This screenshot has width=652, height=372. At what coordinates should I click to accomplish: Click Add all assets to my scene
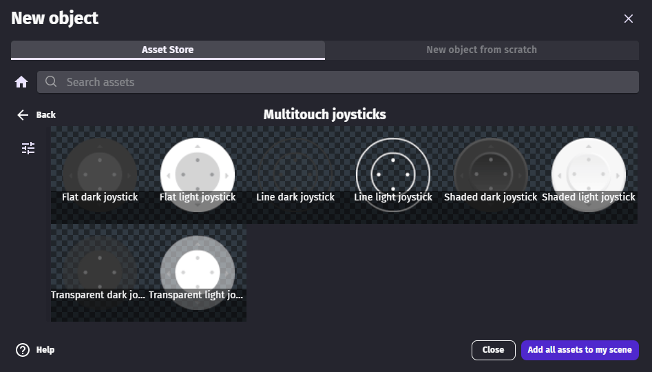click(x=580, y=350)
